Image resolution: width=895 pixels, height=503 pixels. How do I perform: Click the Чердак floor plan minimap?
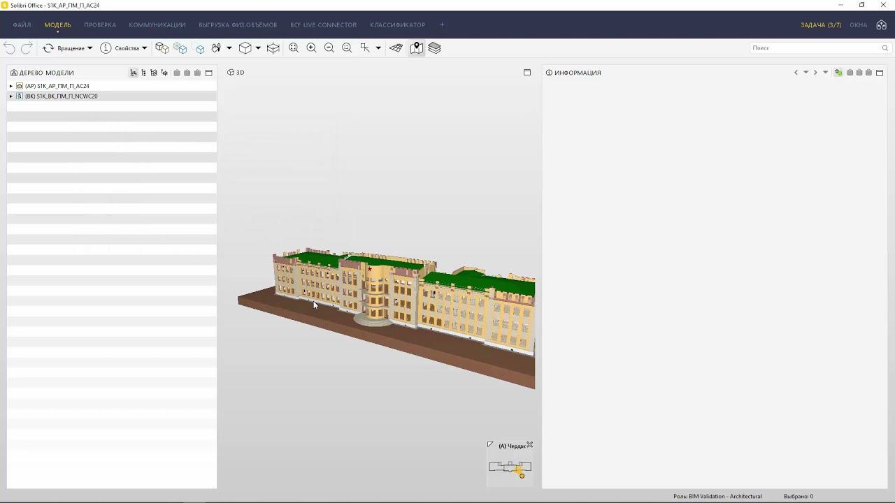coord(510,467)
